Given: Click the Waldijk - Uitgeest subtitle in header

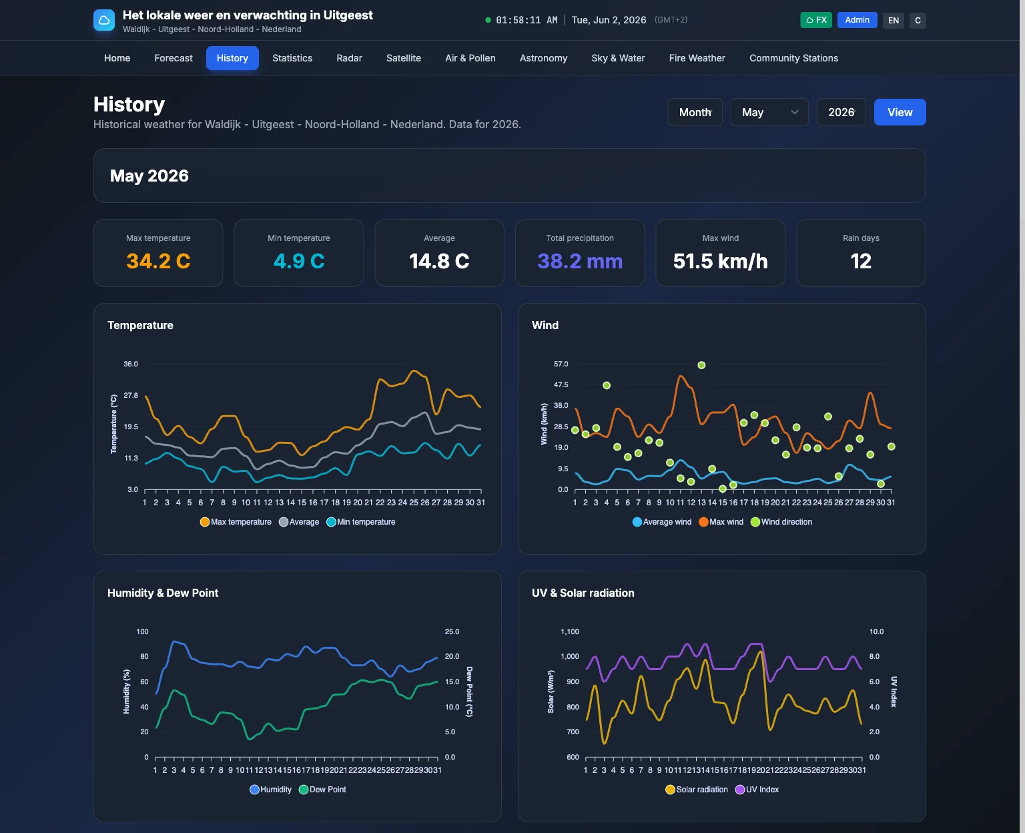Looking at the screenshot, I should [x=212, y=29].
